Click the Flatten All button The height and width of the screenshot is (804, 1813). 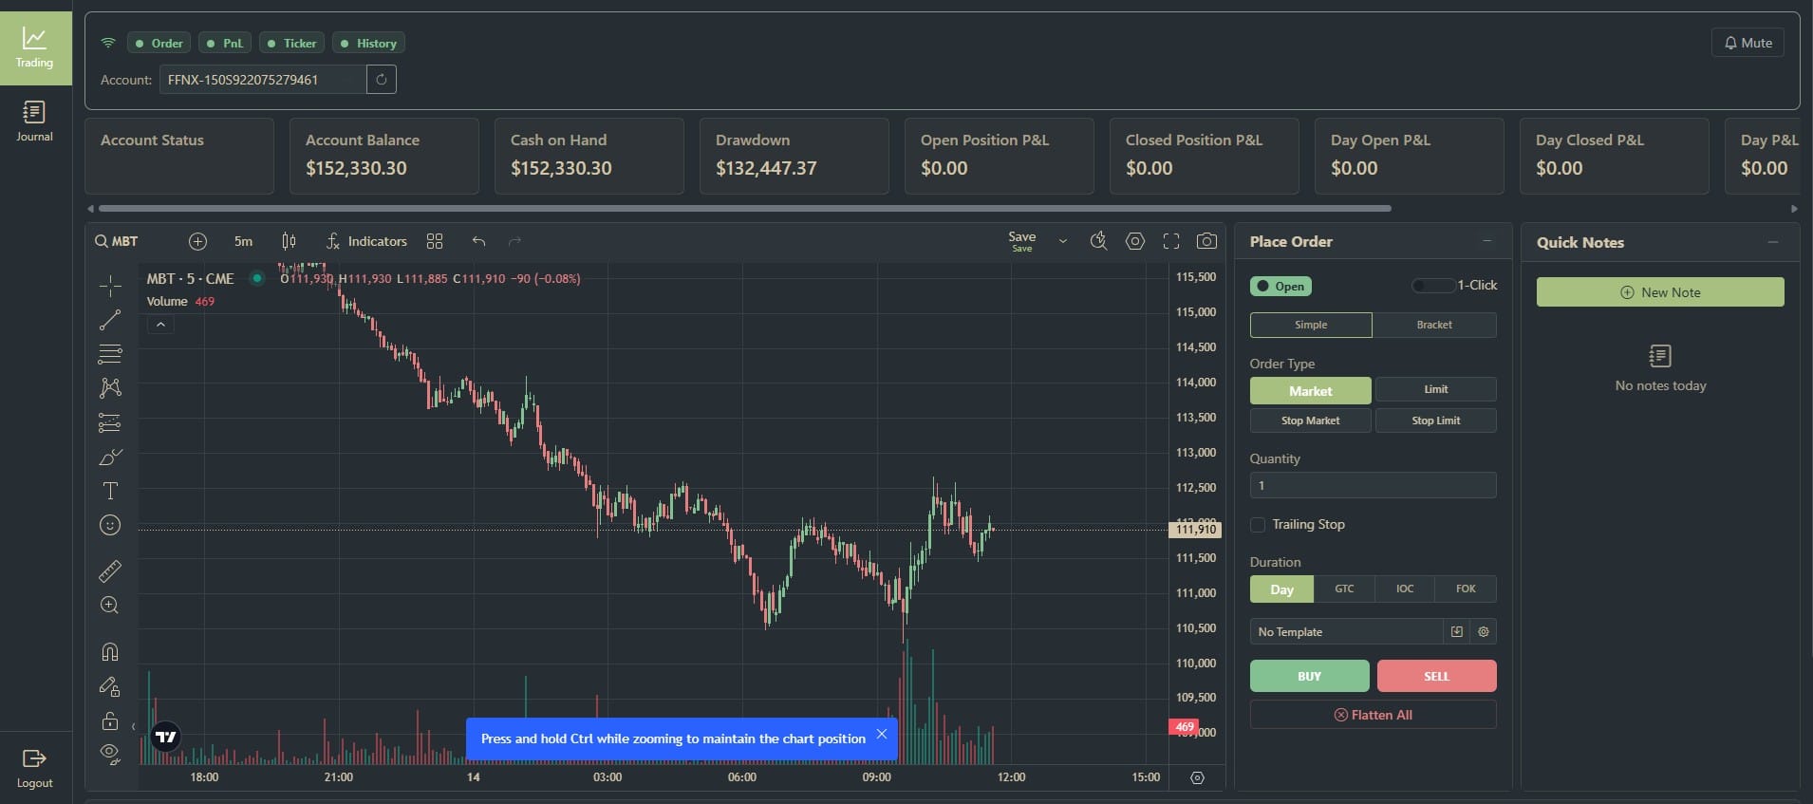(x=1373, y=715)
